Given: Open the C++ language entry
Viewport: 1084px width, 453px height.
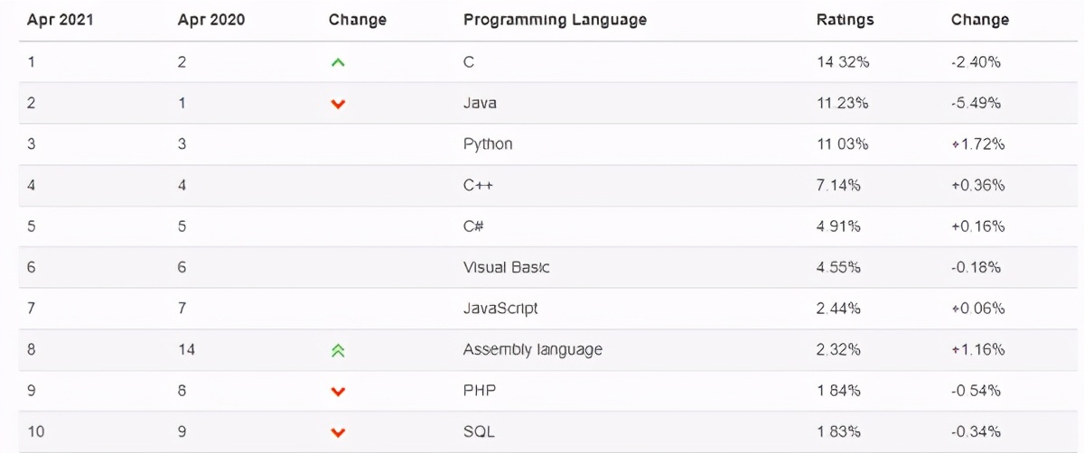Looking at the screenshot, I should pyautogui.click(x=478, y=186).
